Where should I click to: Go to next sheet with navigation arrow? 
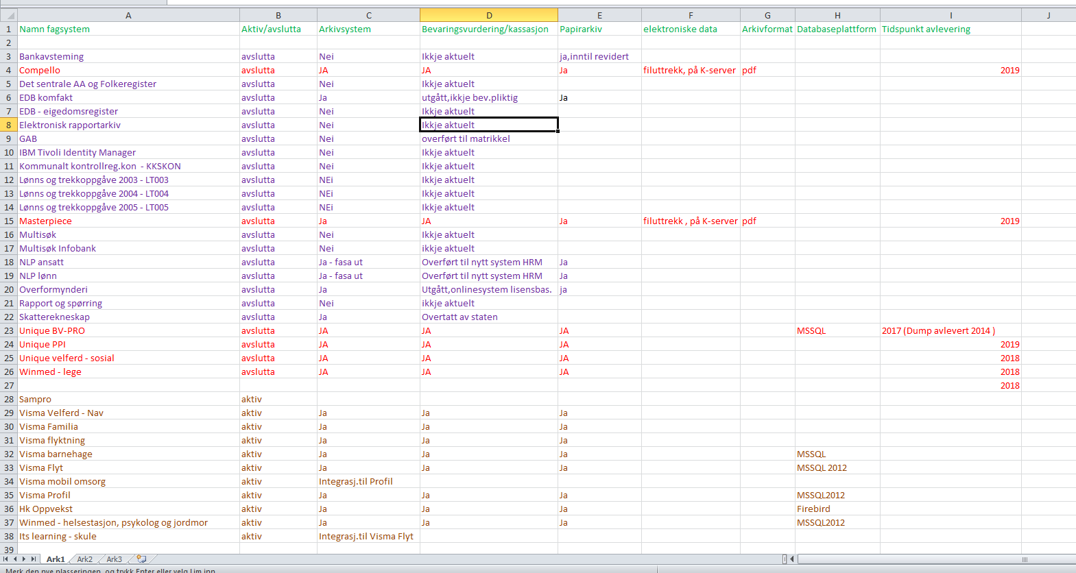24,559
